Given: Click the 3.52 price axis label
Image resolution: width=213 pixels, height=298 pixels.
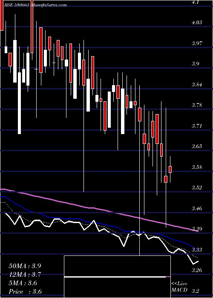Looking at the screenshot, I should point(197,188).
